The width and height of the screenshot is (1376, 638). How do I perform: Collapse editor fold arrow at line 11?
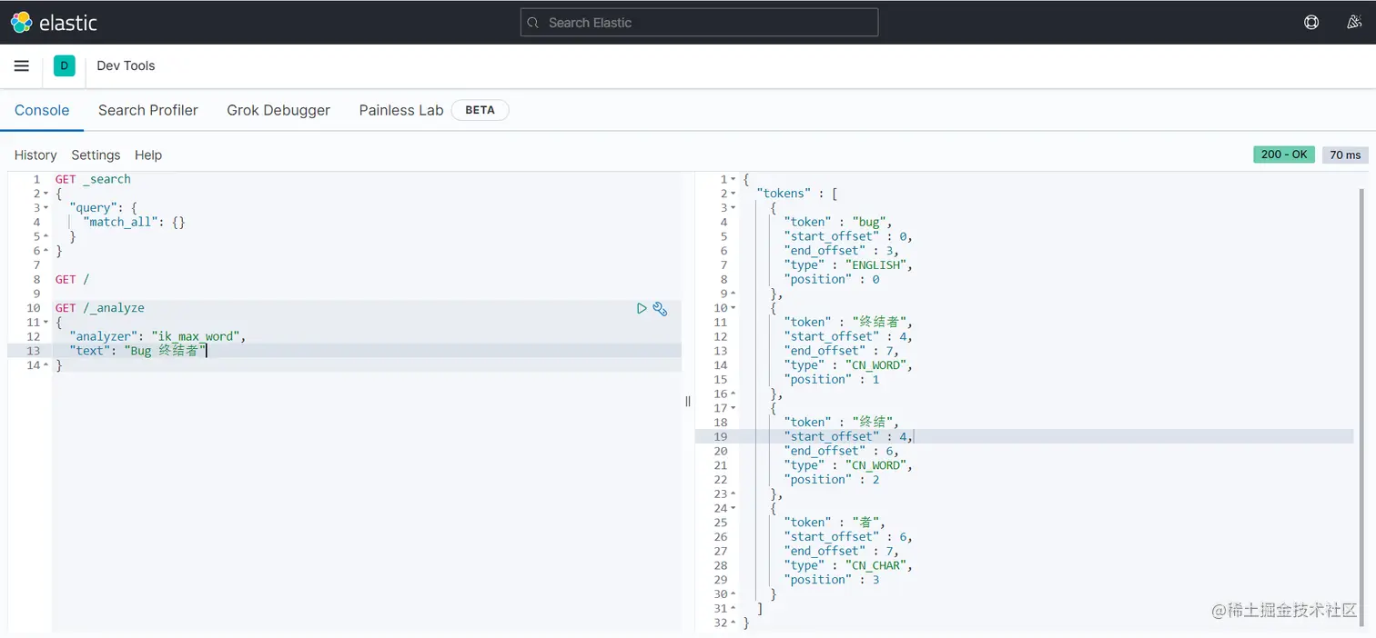(46, 323)
